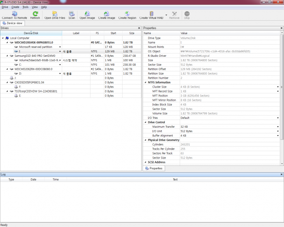284x227 pixels.
Task: Open the Tools menu
Action: (x=25, y=7)
